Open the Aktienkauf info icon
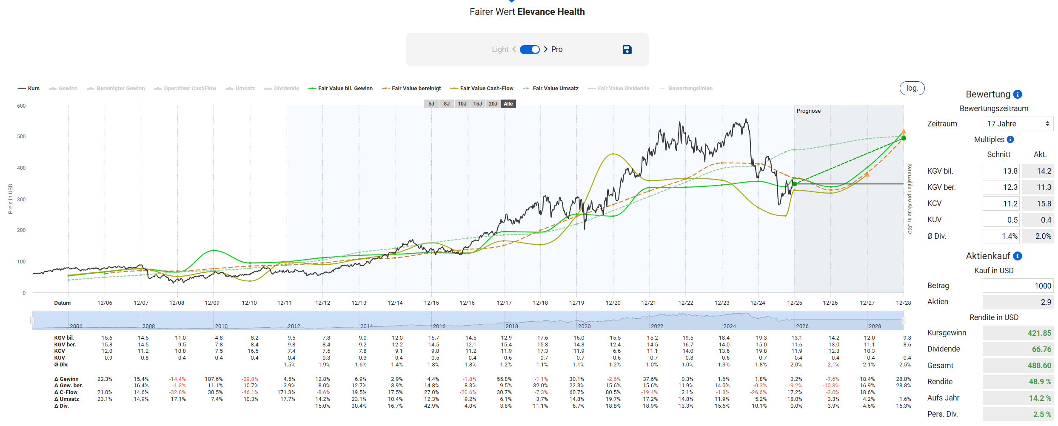The height and width of the screenshot is (426, 1058). (1018, 256)
